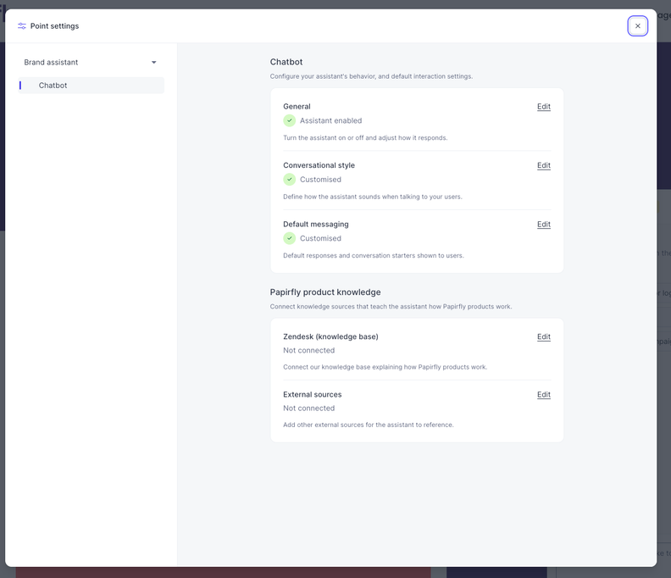Click 'Define how the assistant sounds' description

pos(372,197)
